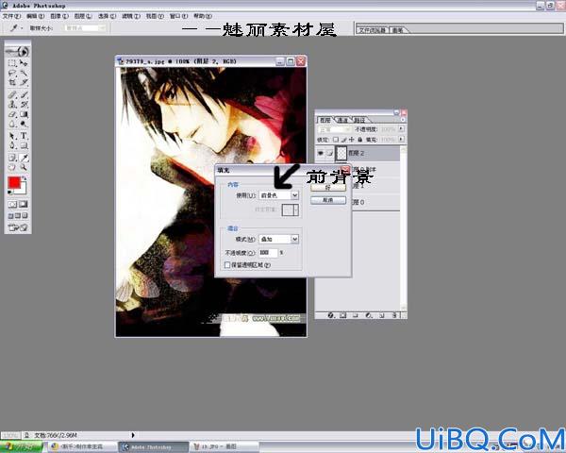The height and width of the screenshot is (453, 566).
Task: Select the Healing Brush tool
Action: coord(12,95)
